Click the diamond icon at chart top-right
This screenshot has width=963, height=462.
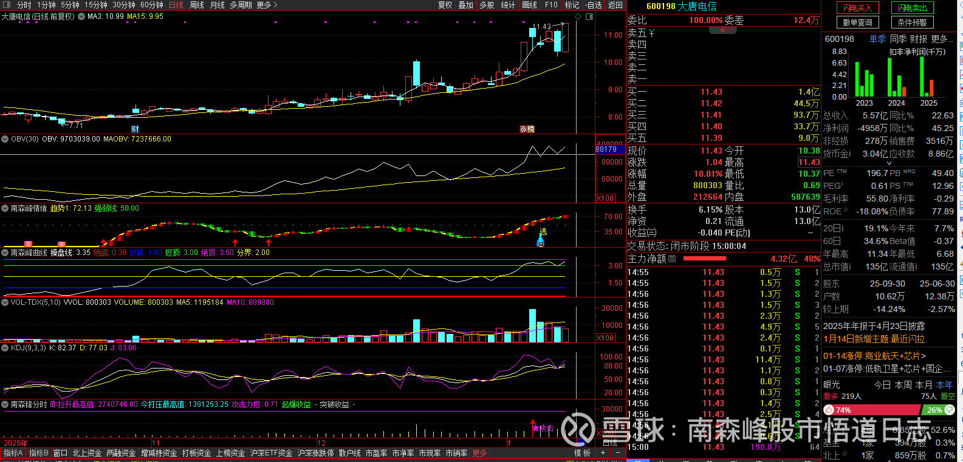coord(578,16)
